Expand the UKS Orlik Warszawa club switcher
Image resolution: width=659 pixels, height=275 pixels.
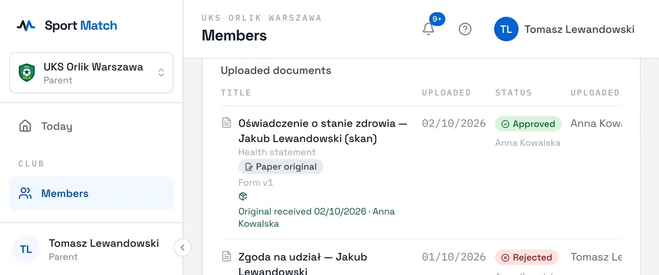[x=91, y=72]
